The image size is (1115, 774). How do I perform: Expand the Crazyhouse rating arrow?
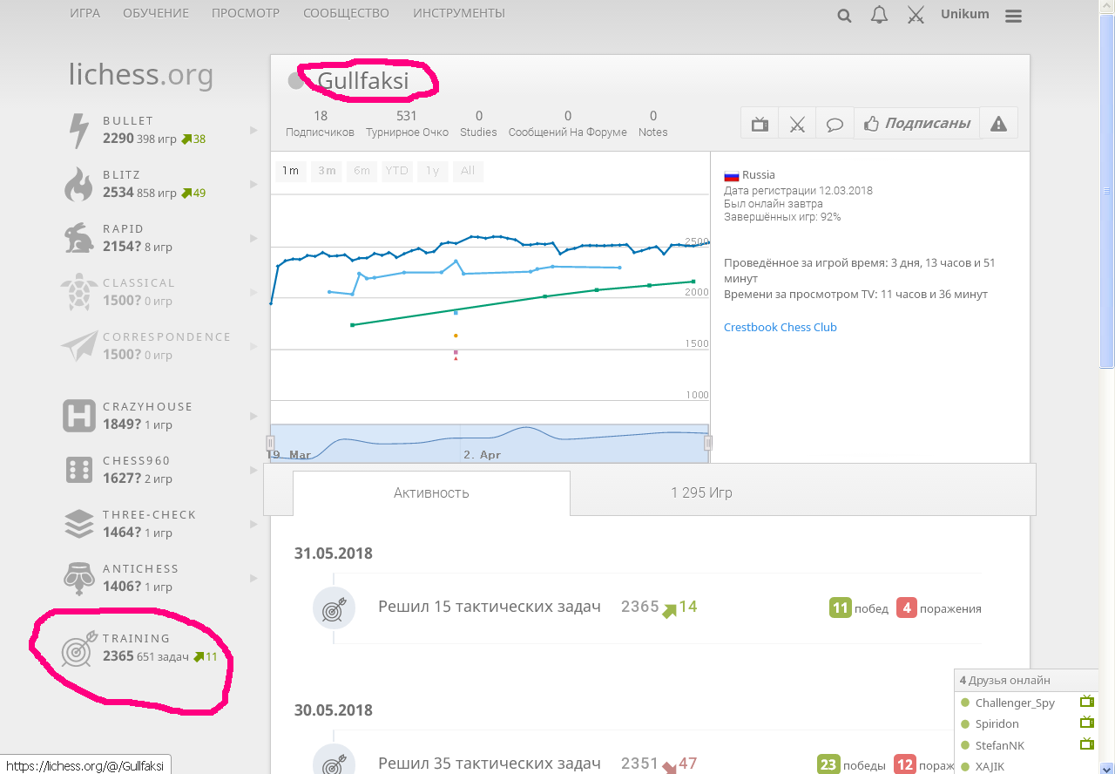253,417
